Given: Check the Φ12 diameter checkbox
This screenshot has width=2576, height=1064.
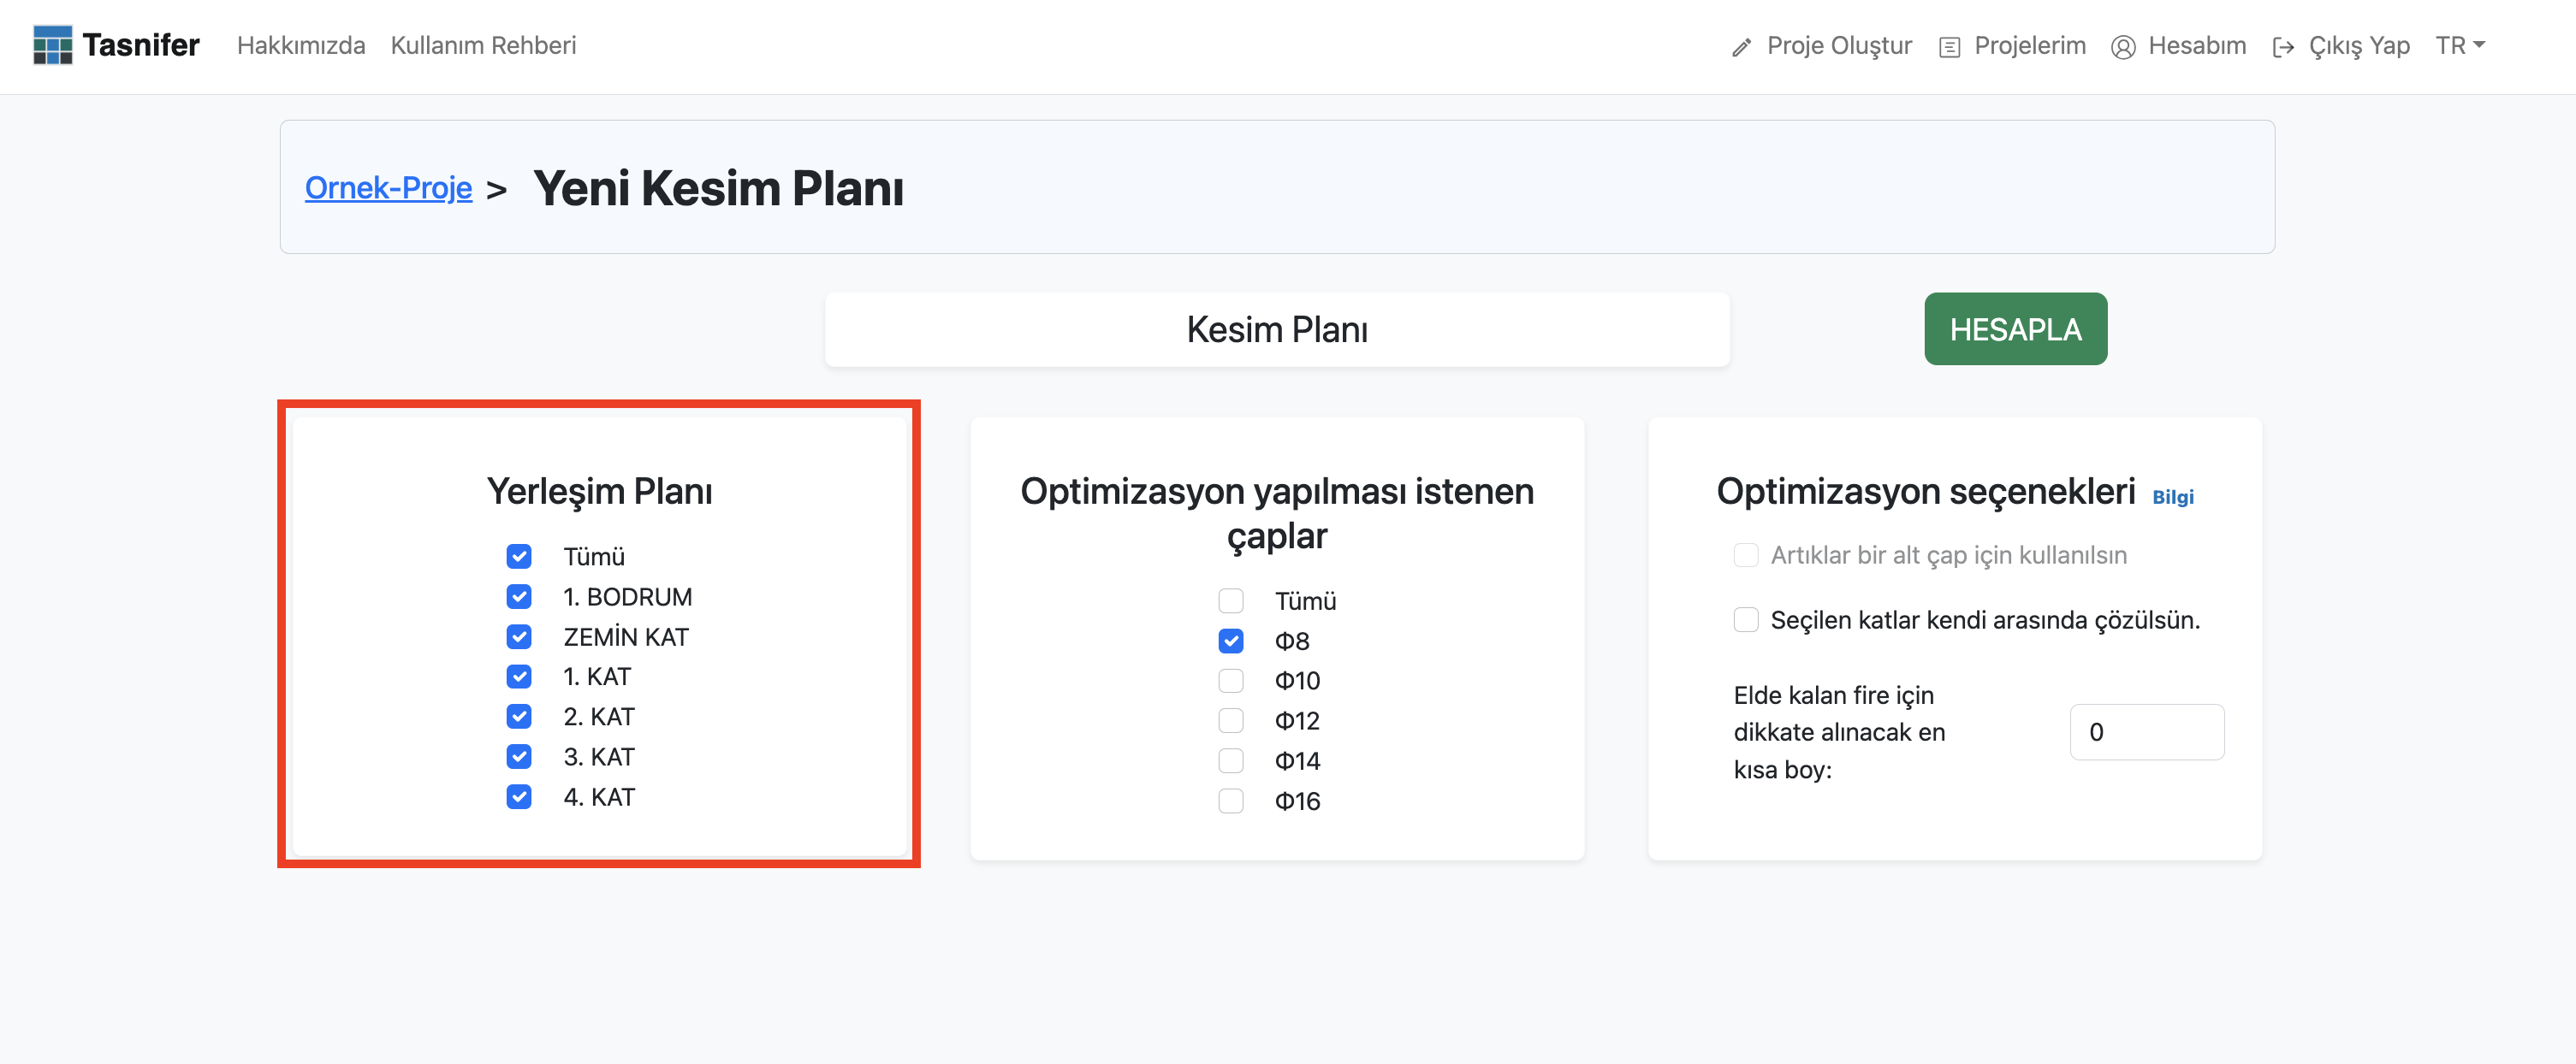Looking at the screenshot, I should click(1230, 721).
